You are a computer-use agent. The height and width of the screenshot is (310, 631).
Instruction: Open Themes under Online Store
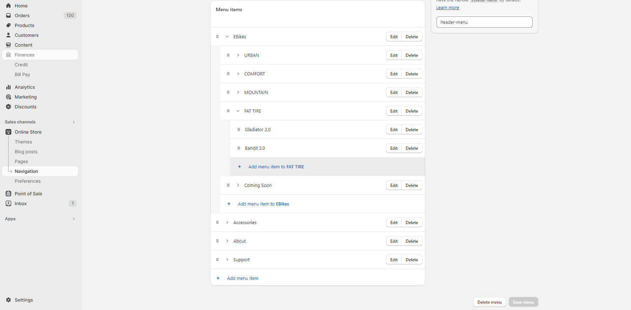pyautogui.click(x=23, y=142)
